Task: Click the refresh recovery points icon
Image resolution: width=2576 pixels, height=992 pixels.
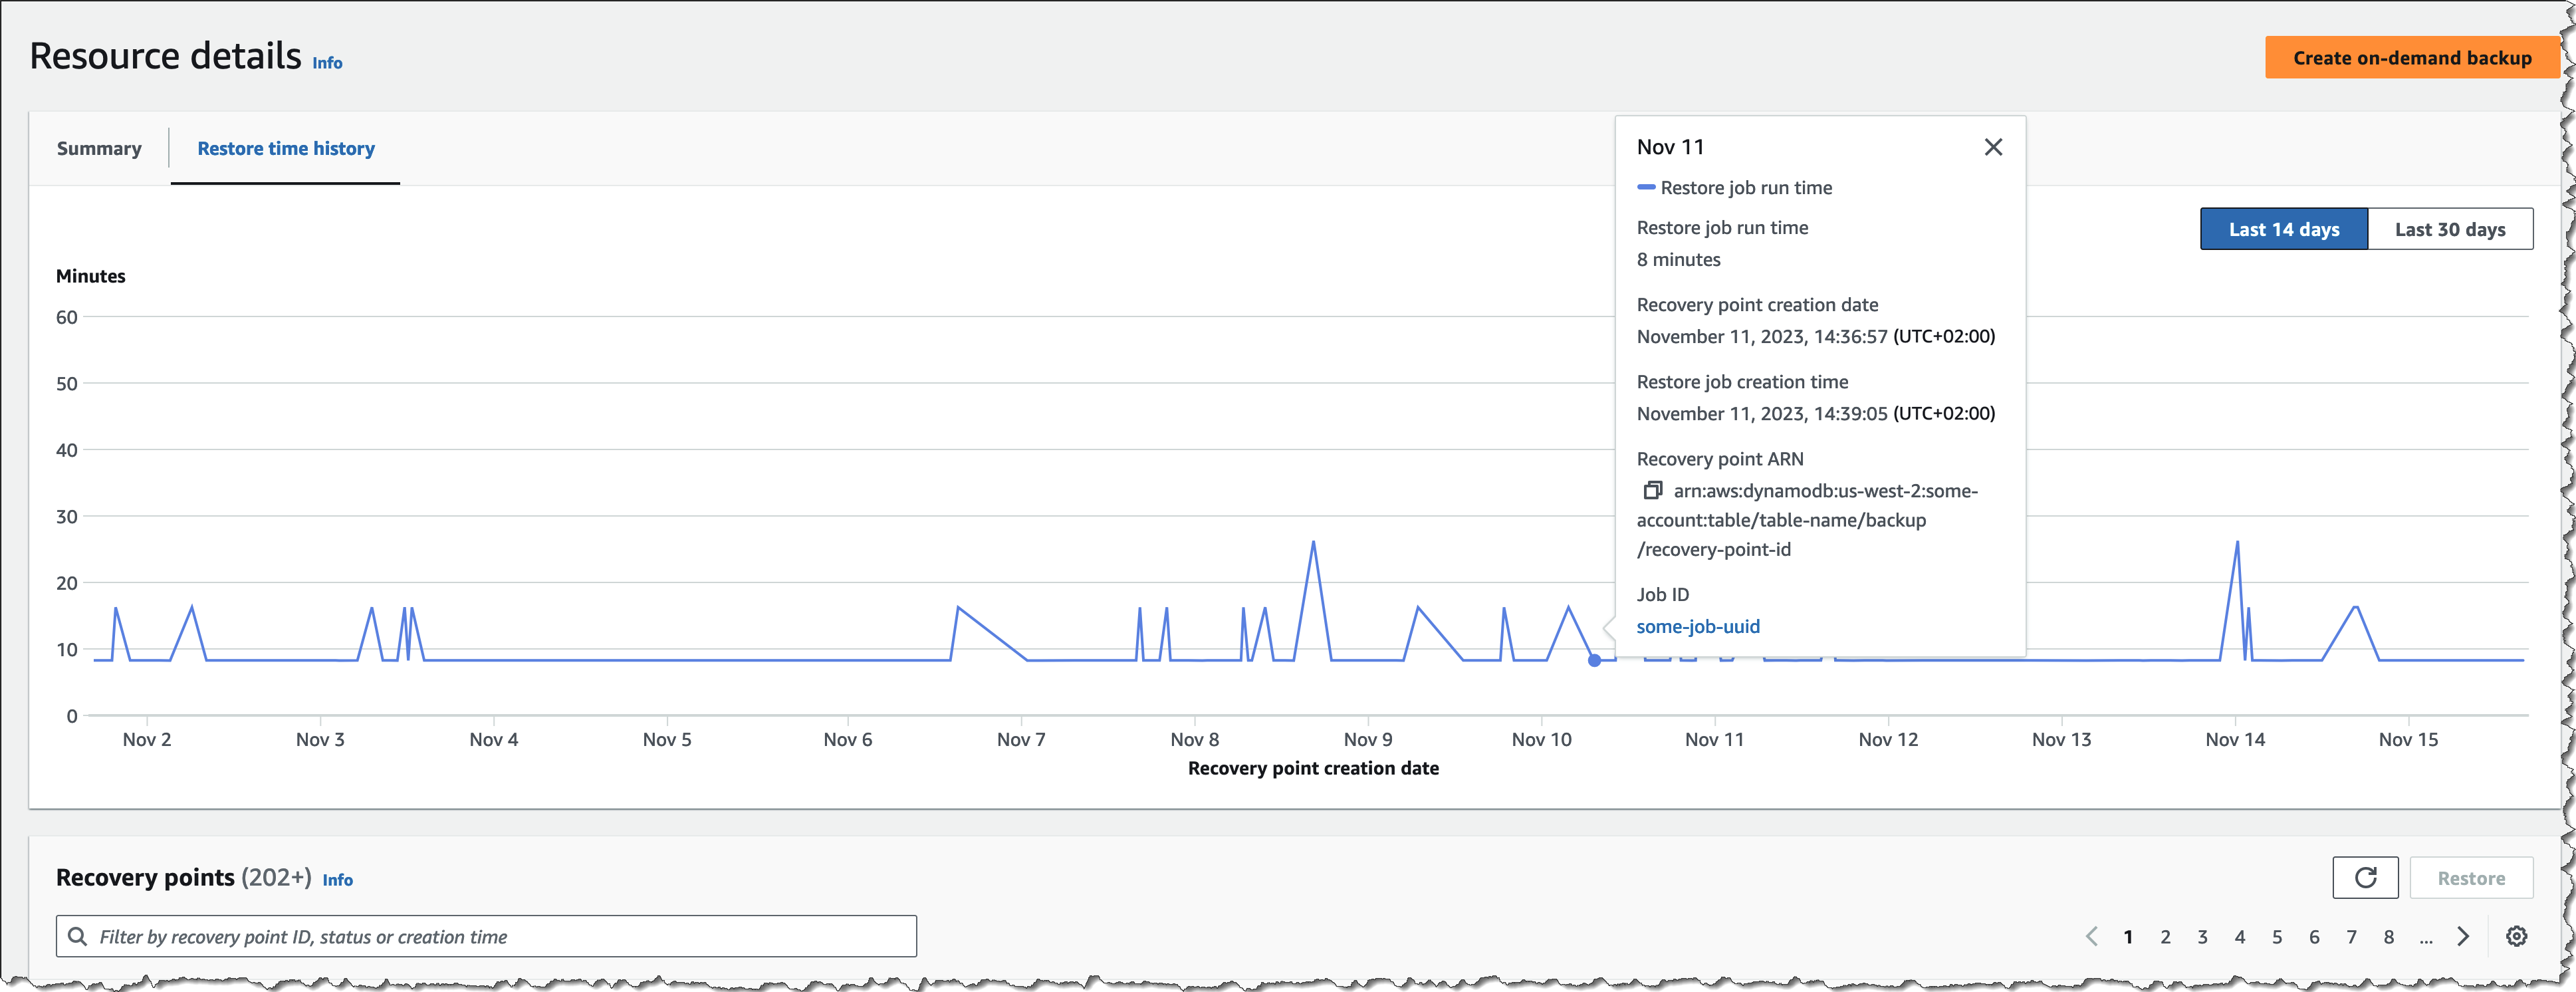Action: [x=2364, y=877]
